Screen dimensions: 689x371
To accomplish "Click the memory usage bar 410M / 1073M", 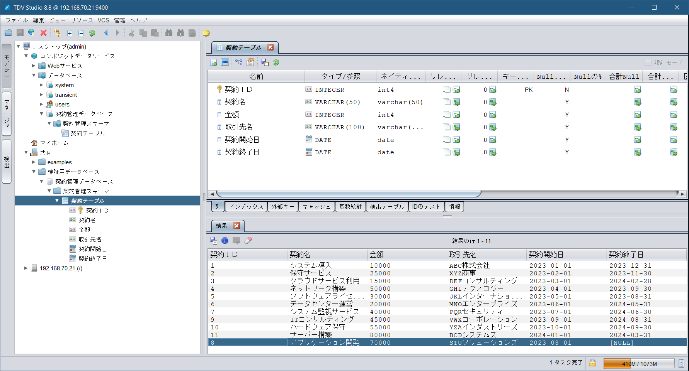I will coord(639,364).
